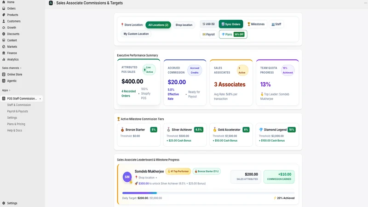Select Shop location filter
Viewport: 368px width, 207px height.
184,25
